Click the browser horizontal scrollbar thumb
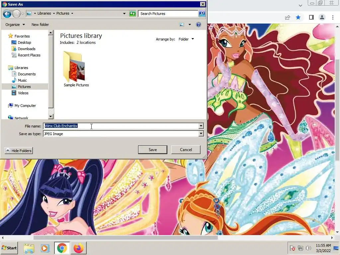340x255 pixels. click(x=125, y=238)
